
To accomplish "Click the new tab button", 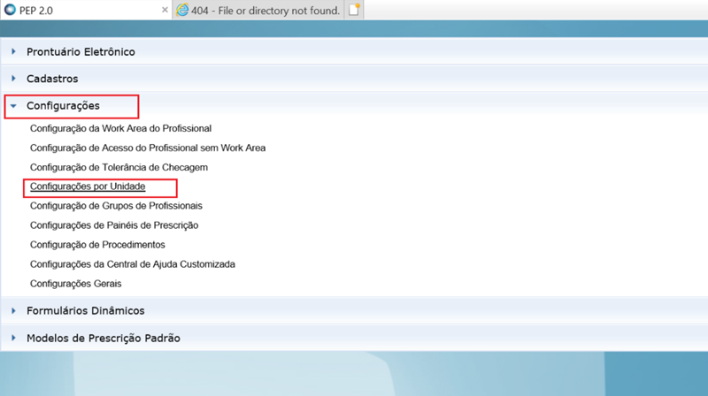I will [354, 10].
